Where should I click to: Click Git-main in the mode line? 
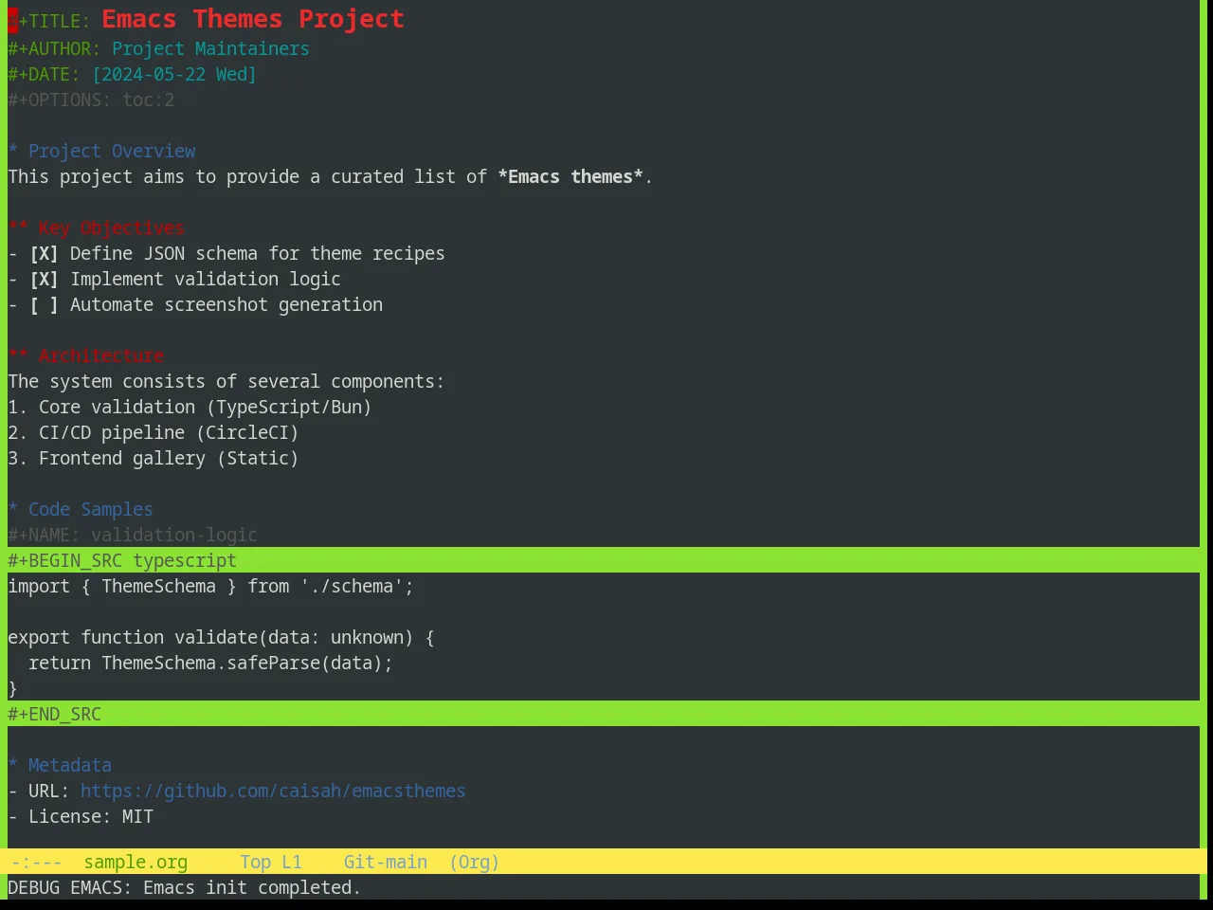click(x=386, y=863)
